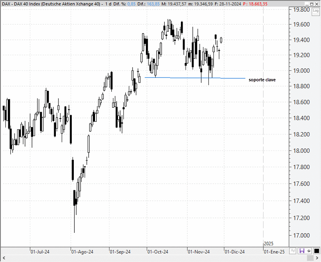Click the 2025 year marker

tap(268, 244)
